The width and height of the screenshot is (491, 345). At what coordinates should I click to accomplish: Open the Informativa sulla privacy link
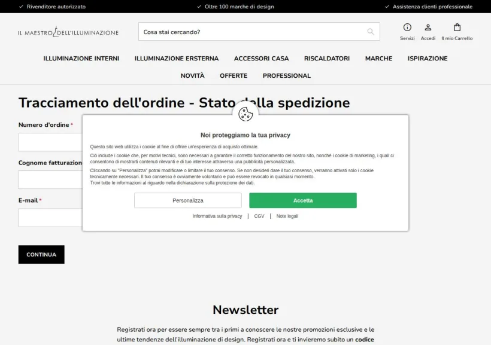[217, 216]
